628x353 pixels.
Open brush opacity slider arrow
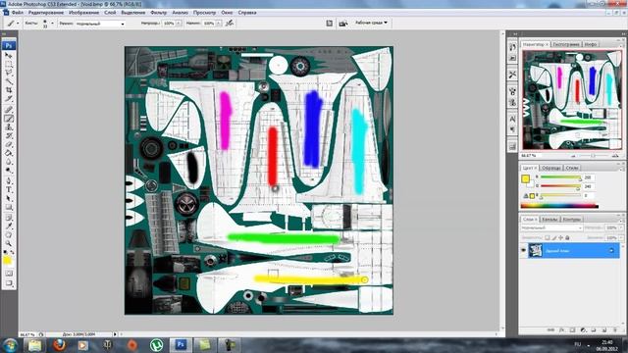click(179, 24)
